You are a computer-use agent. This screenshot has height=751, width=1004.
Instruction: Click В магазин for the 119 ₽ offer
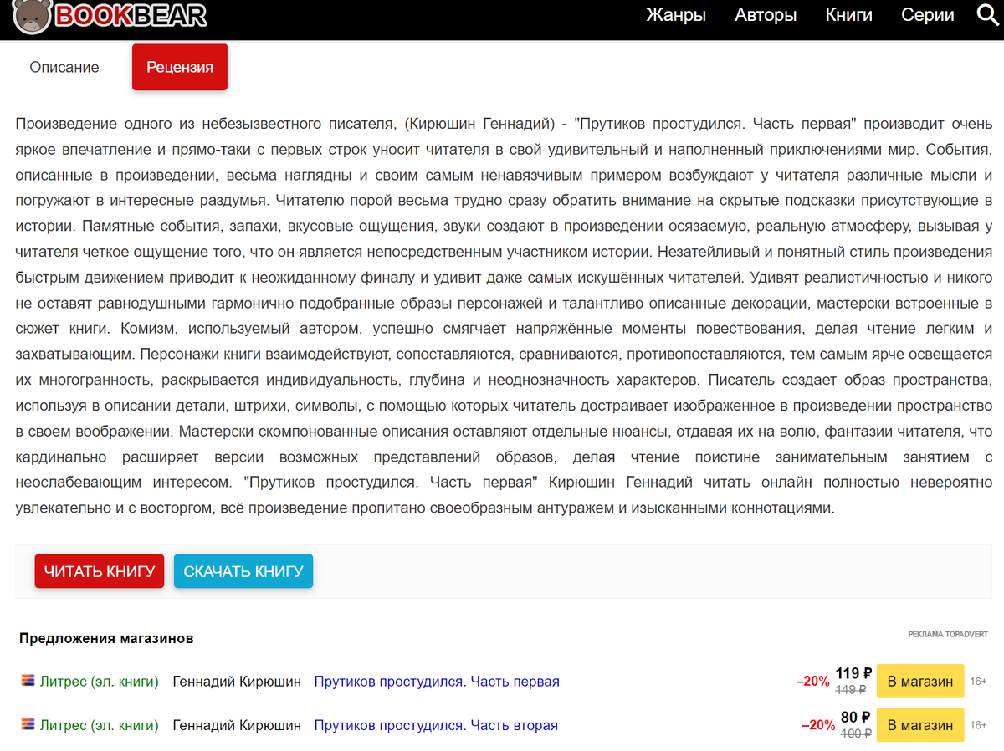pos(920,681)
